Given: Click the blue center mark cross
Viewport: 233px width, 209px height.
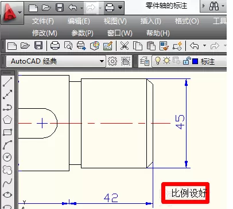Looking at the screenshot, I should coord(42,123).
